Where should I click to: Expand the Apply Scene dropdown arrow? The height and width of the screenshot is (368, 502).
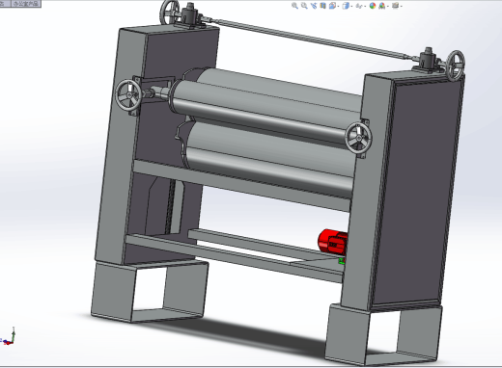[x=388, y=6]
